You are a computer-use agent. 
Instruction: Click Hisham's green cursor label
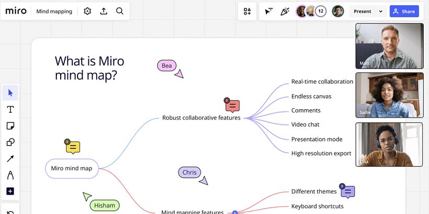[x=105, y=206]
